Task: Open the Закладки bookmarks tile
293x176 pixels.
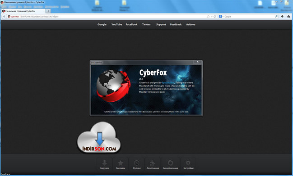Action: pos(121,164)
